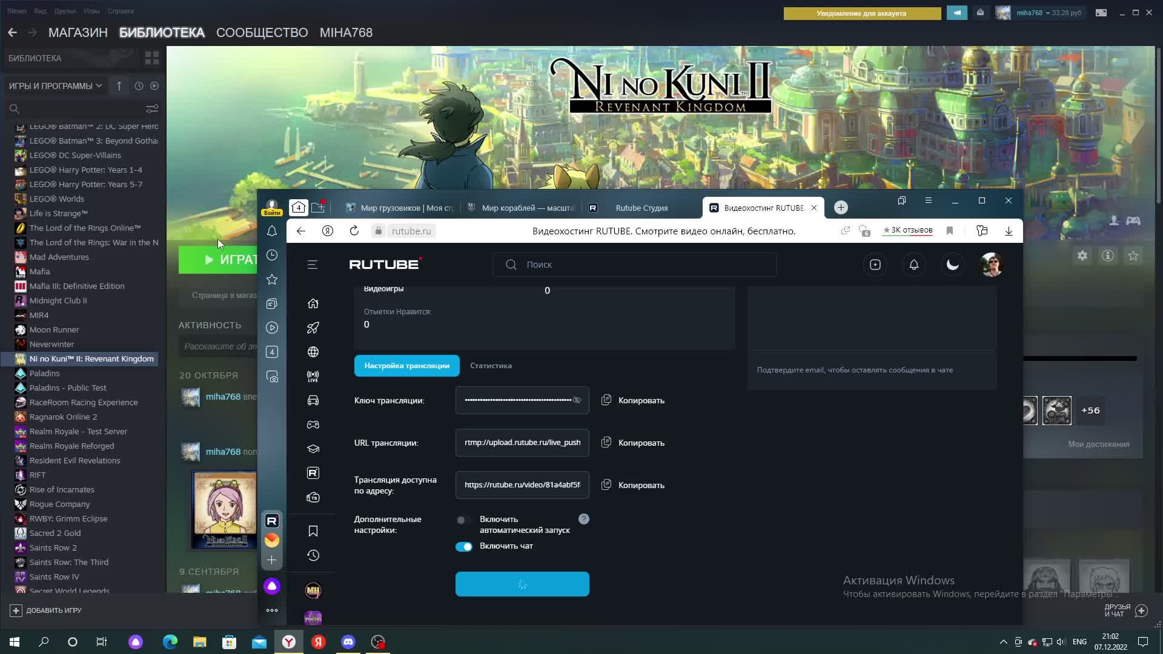Switch Rutube to dark mode moon icon
The width and height of the screenshot is (1163, 654).
pos(953,265)
